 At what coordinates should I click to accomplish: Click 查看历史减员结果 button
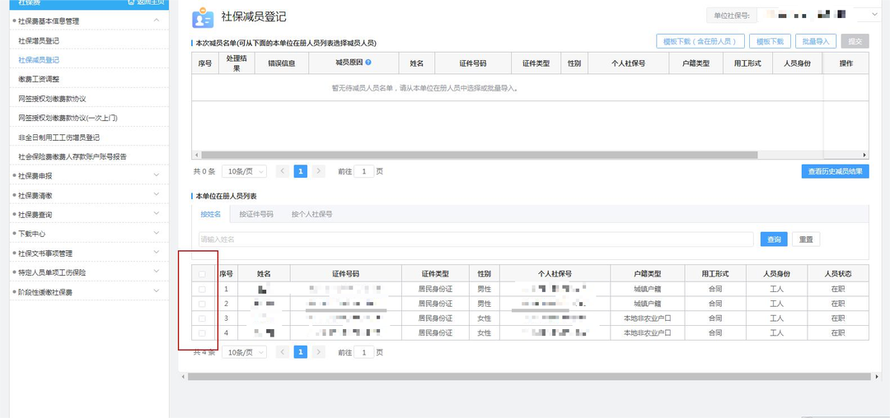(x=835, y=171)
